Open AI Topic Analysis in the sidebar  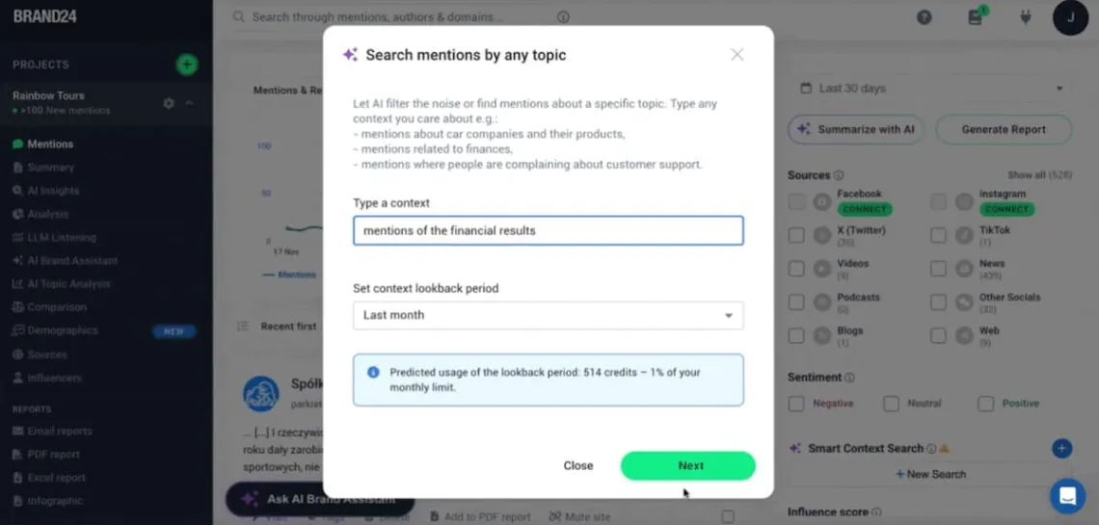pos(67,284)
